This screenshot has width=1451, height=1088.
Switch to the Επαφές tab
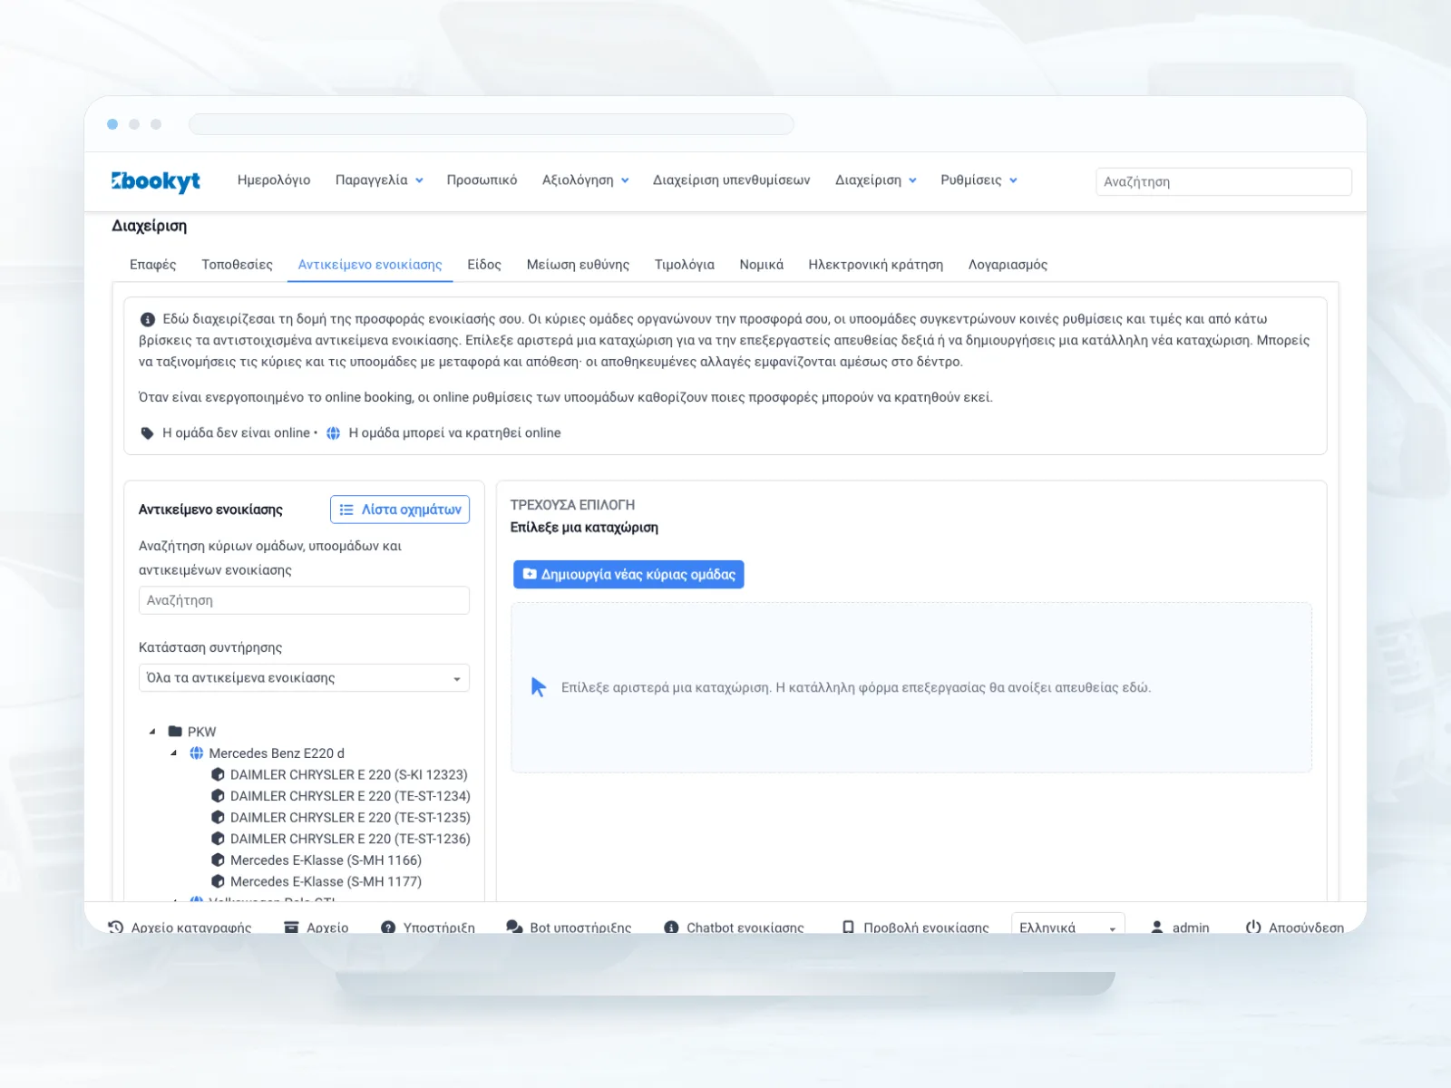click(152, 265)
